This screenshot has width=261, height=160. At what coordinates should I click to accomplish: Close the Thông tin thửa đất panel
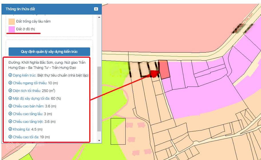coord(96,9)
